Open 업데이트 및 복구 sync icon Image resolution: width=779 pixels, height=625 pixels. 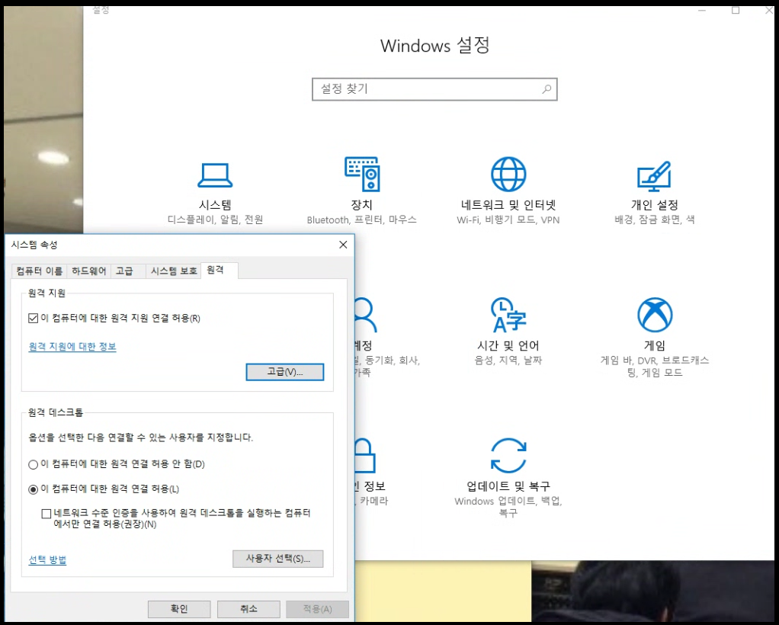coord(508,456)
